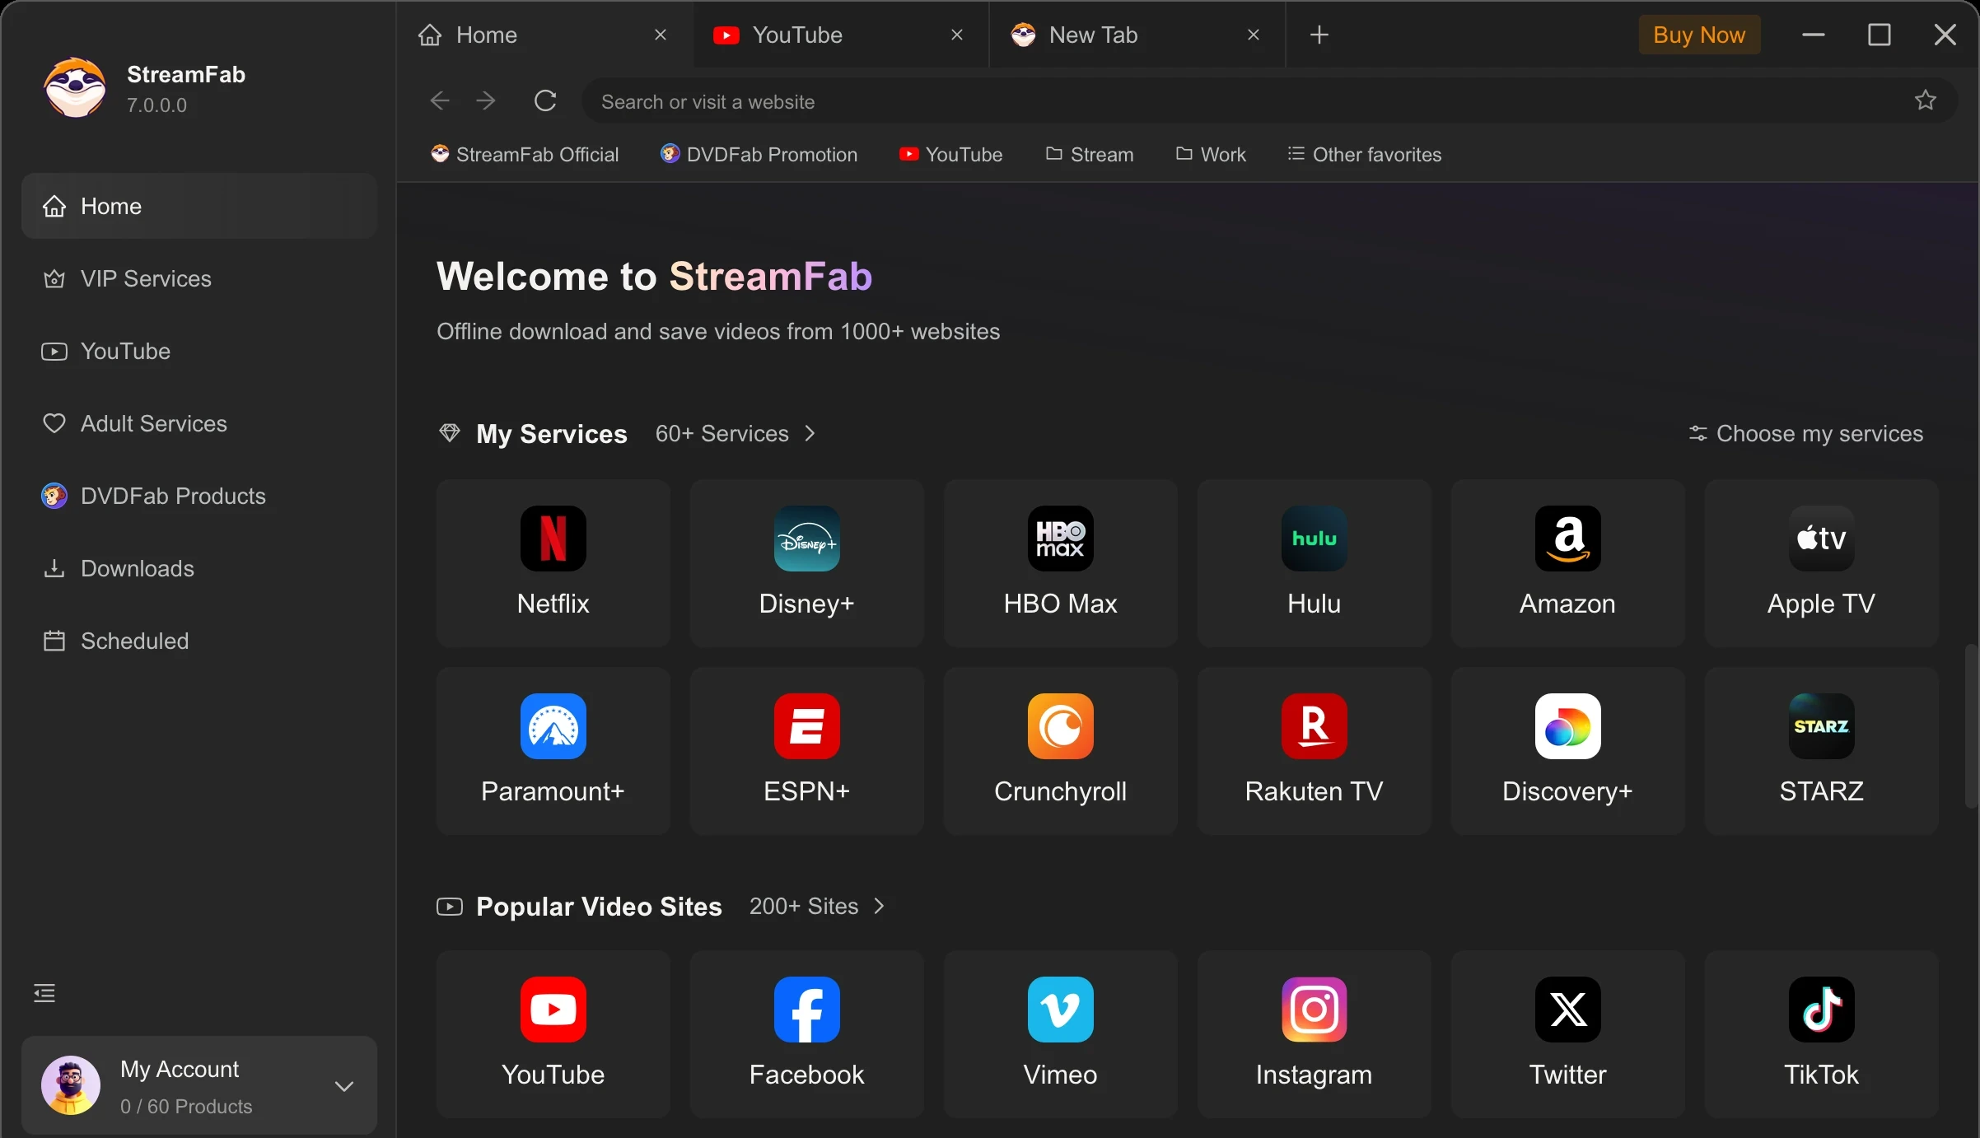Click the vertical scrollbar thumb
Image resolution: width=1980 pixels, height=1138 pixels.
pyautogui.click(x=1971, y=726)
